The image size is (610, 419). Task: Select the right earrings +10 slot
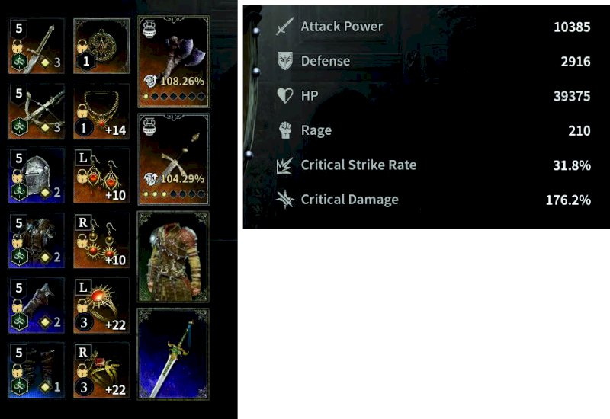click(101, 241)
